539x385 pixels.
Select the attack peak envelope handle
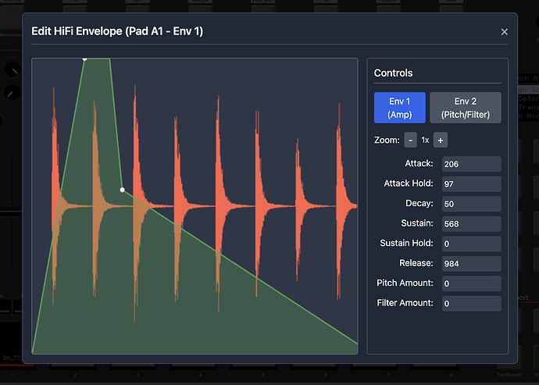(x=84, y=59)
